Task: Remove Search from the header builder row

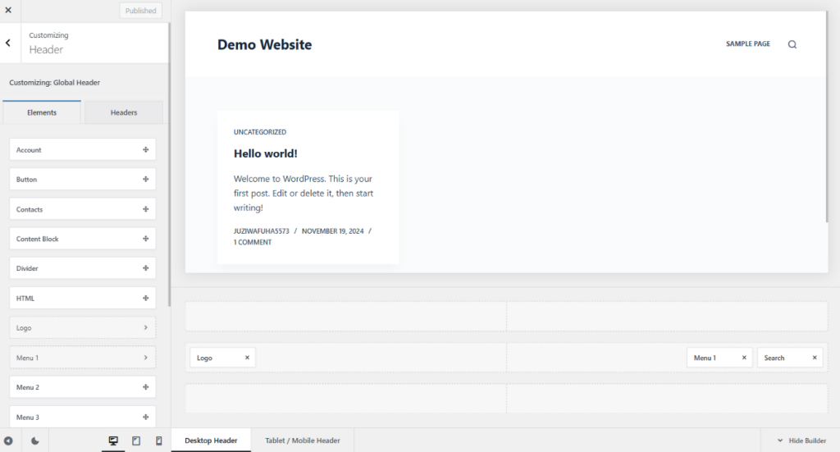Action: tap(815, 358)
